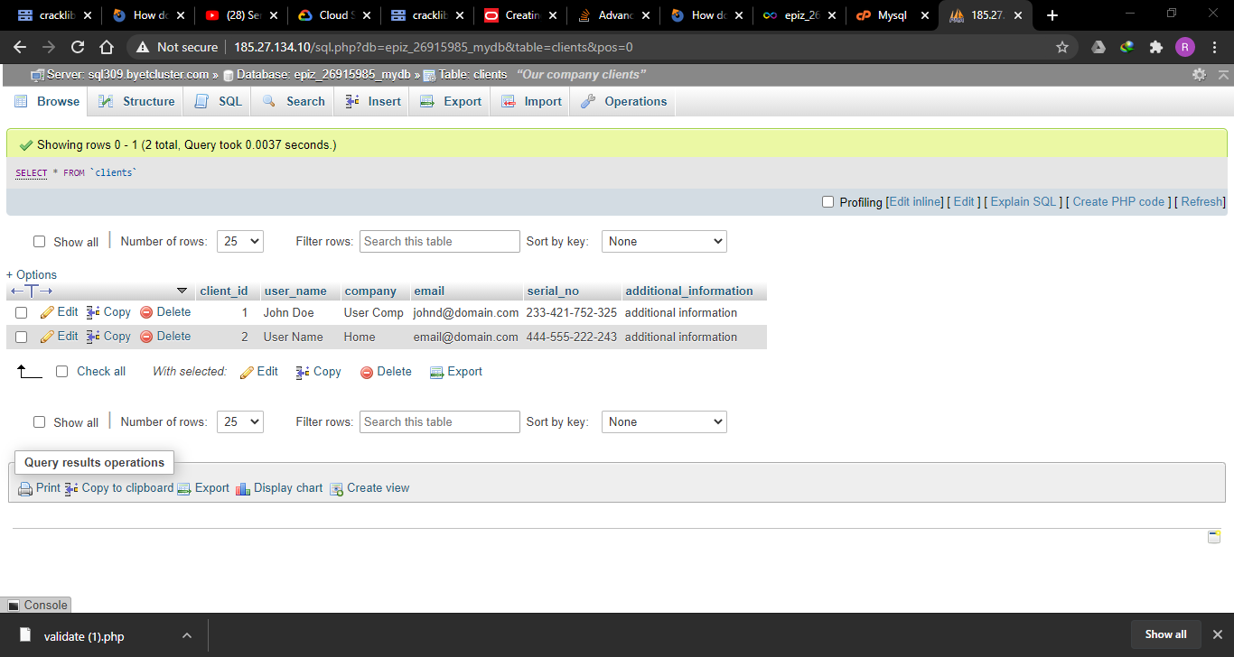Image resolution: width=1234 pixels, height=657 pixels.
Task: Open the Export tab
Action: (x=451, y=101)
